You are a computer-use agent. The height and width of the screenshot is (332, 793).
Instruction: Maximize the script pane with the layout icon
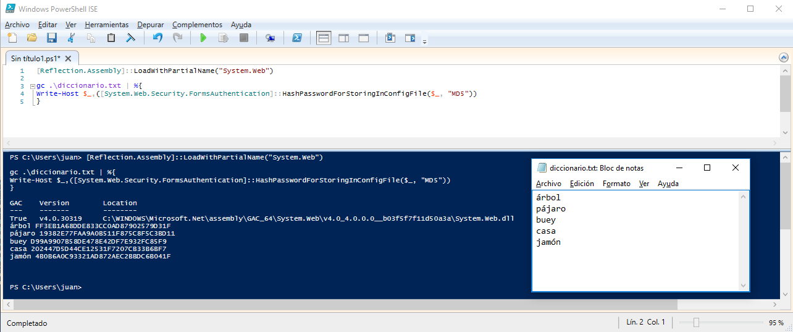coord(364,38)
